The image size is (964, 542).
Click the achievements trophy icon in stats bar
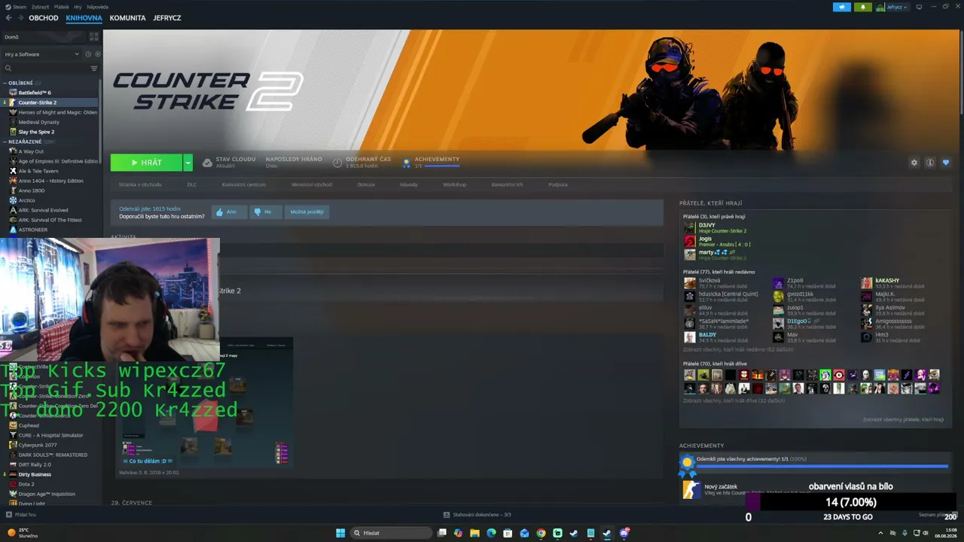407,162
